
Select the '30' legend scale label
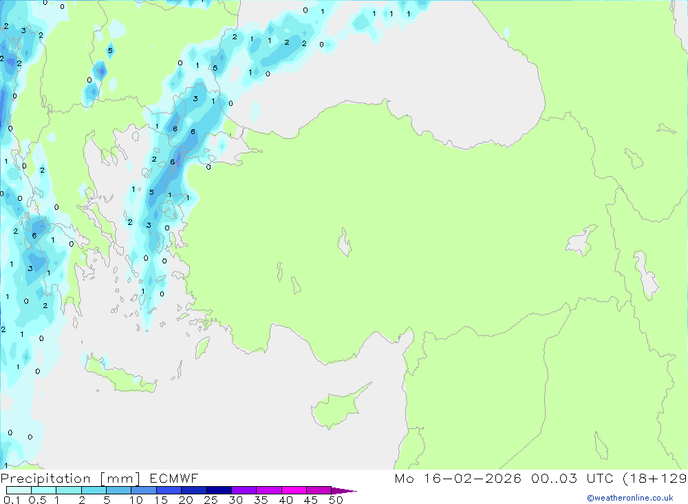click(x=235, y=500)
